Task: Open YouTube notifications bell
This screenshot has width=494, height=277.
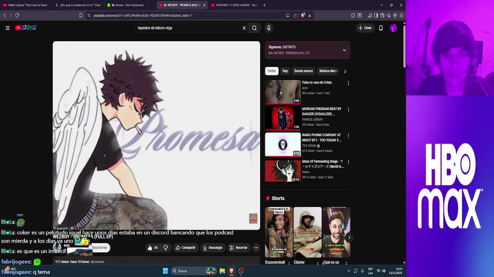Action: tap(381, 28)
